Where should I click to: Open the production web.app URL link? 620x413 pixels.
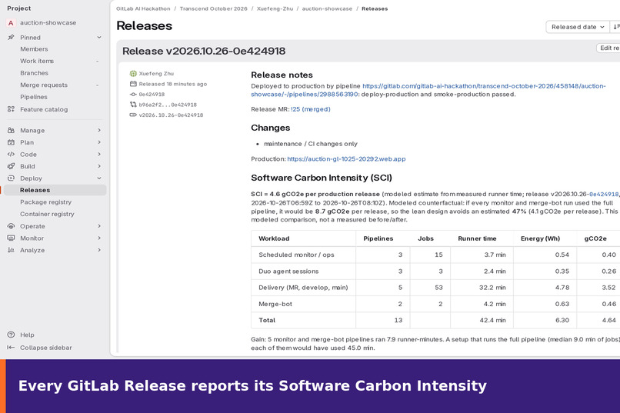[x=346, y=159]
